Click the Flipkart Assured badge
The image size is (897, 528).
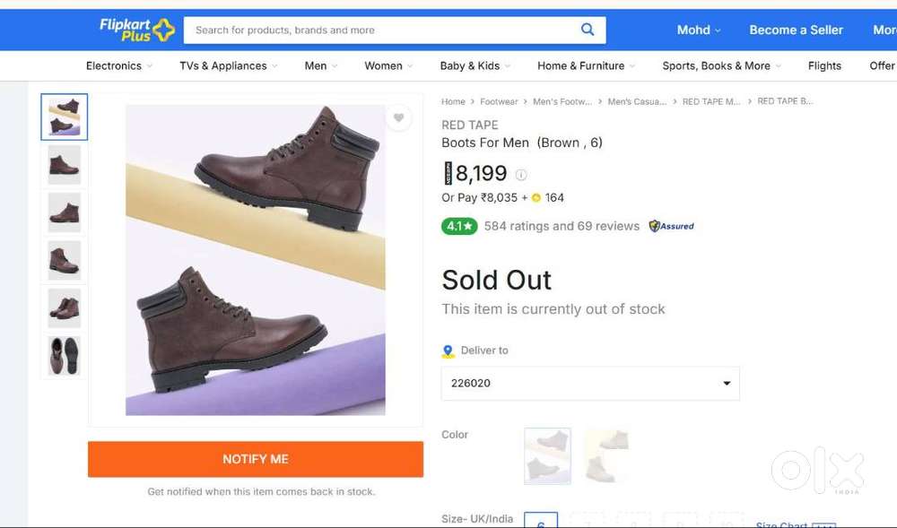(672, 226)
